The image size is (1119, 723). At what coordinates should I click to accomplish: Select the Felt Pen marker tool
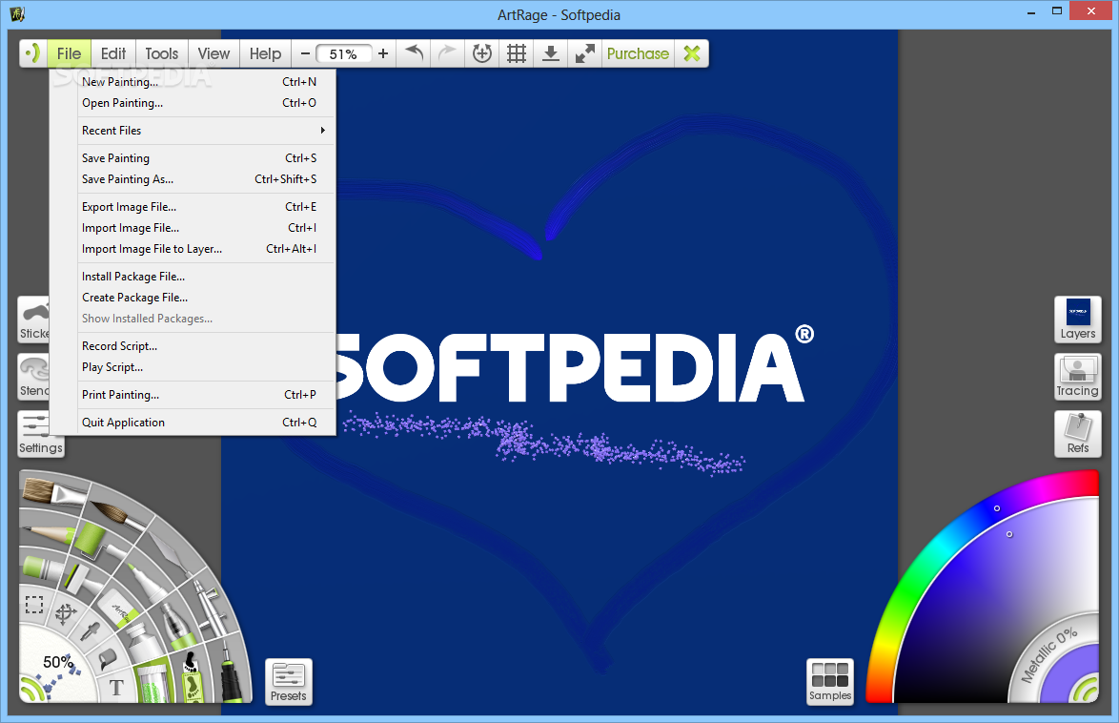click(x=146, y=581)
